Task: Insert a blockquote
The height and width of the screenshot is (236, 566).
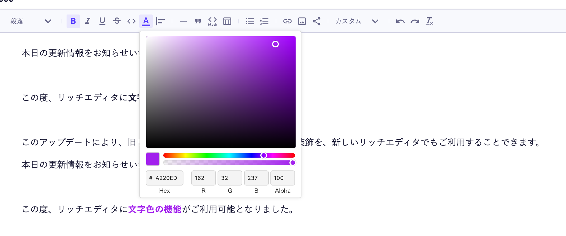Action: point(198,21)
